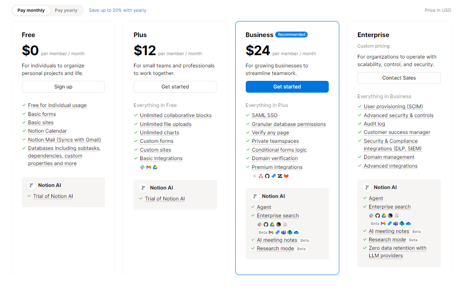The height and width of the screenshot is (291, 459).
Task: Click the Asana icon under Premium integrations
Action: [x=261, y=176]
